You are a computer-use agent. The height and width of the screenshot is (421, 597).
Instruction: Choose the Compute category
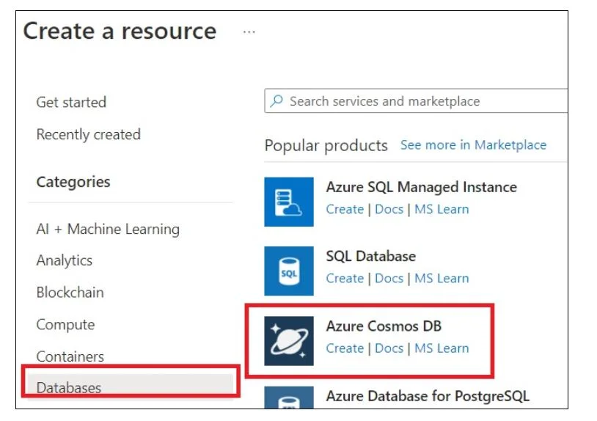tap(65, 325)
